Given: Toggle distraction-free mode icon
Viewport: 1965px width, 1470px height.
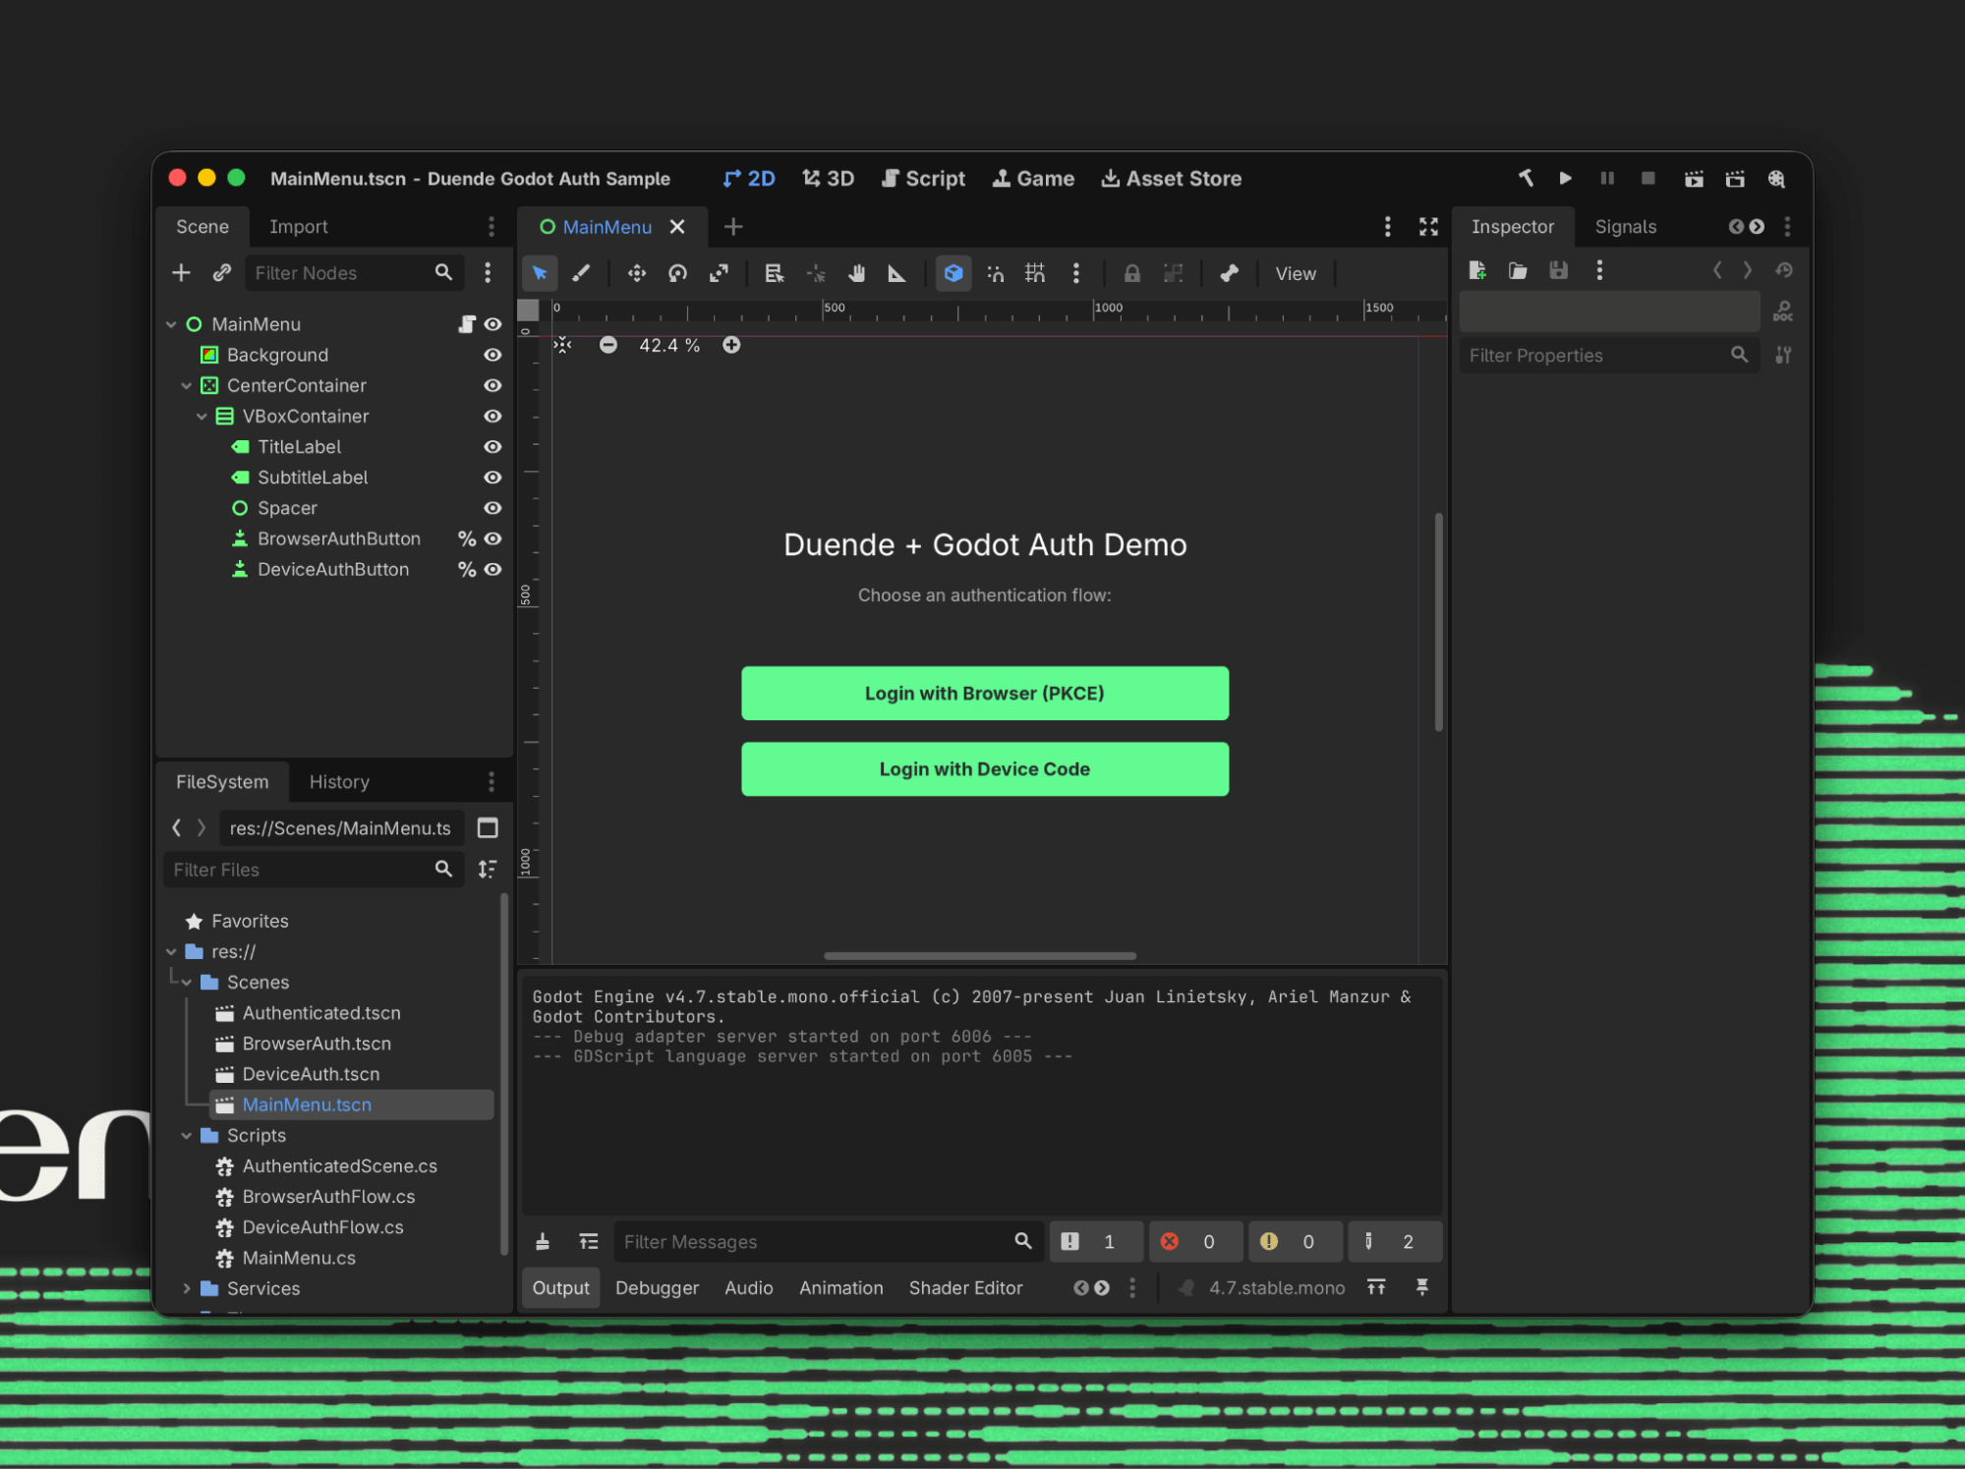Looking at the screenshot, I should (x=1428, y=227).
